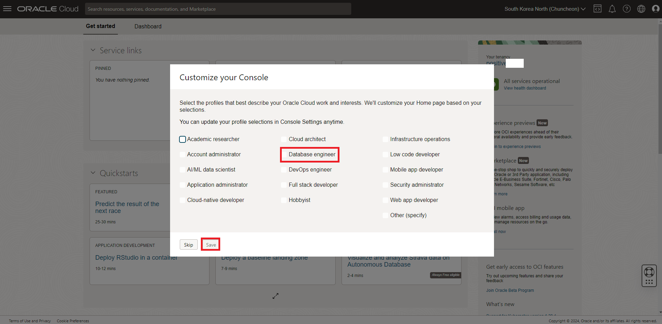Check Mobile app developer profile

pos(385,170)
